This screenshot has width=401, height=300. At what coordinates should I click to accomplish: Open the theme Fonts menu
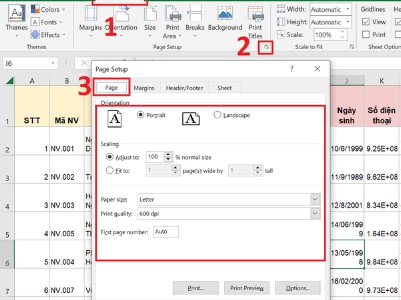pyautogui.click(x=47, y=22)
